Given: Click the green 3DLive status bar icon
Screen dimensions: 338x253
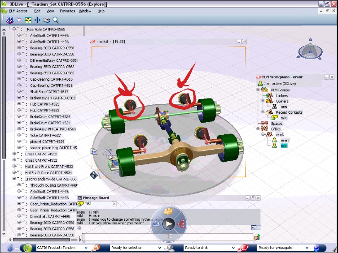Looking at the screenshot, I should pos(27,248).
